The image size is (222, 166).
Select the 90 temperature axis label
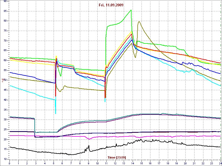(x=5, y=1)
